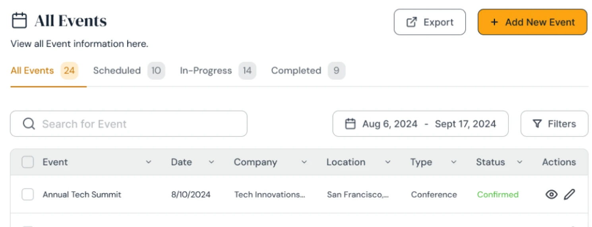Viewport: 592px width, 227px height.
Task: Click the calendar icon beside All Events heading
Action: tap(19, 21)
